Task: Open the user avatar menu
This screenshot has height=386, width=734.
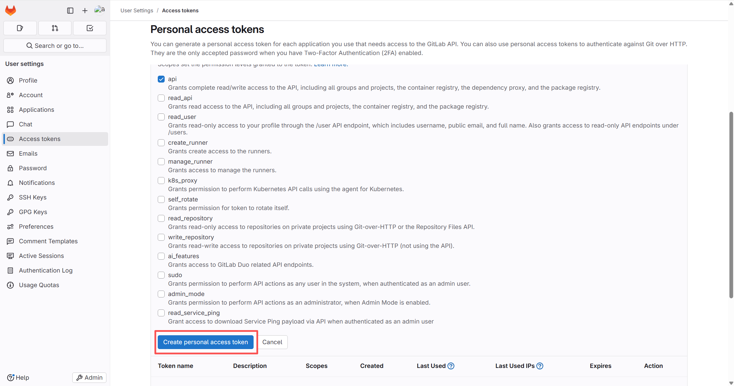Action: 100,10
